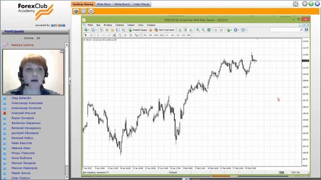This screenshot has height=180, width=321.
Task: Click Авто-торговля button
Action: (165, 30)
